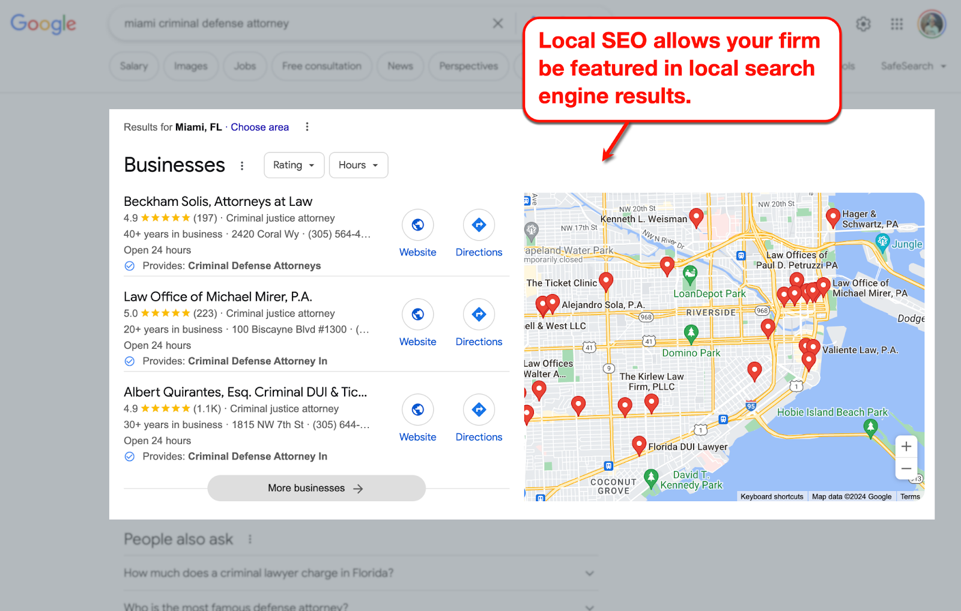Screen dimensions: 961x611
Task: Select the Salary filter chip
Action: point(134,66)
